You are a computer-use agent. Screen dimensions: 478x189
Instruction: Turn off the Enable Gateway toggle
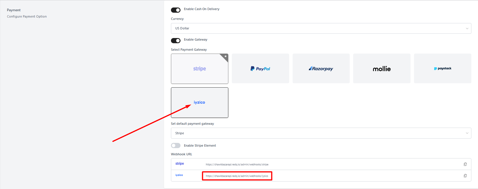[x=176, y=41]
